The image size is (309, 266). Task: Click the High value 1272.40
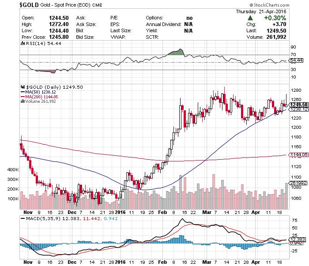pos(59,24)
